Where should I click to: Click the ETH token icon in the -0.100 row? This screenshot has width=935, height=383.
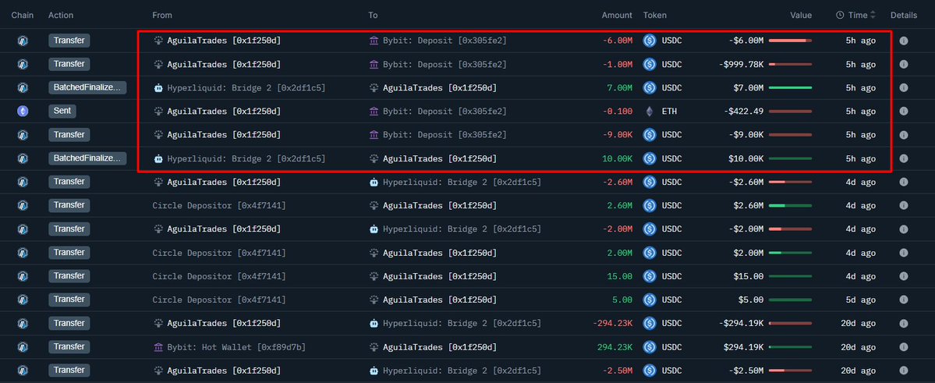[x=650, y=111]
